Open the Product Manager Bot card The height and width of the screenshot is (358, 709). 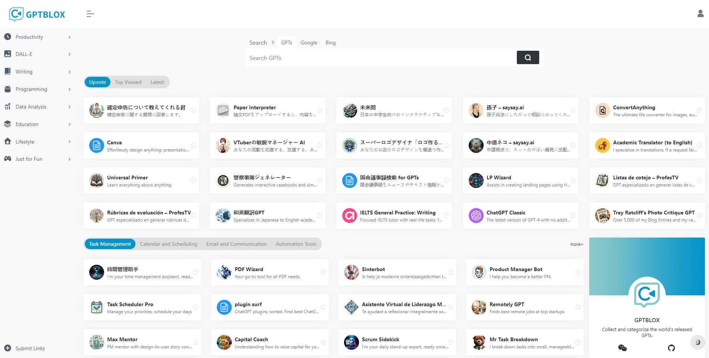pos(525,272)
